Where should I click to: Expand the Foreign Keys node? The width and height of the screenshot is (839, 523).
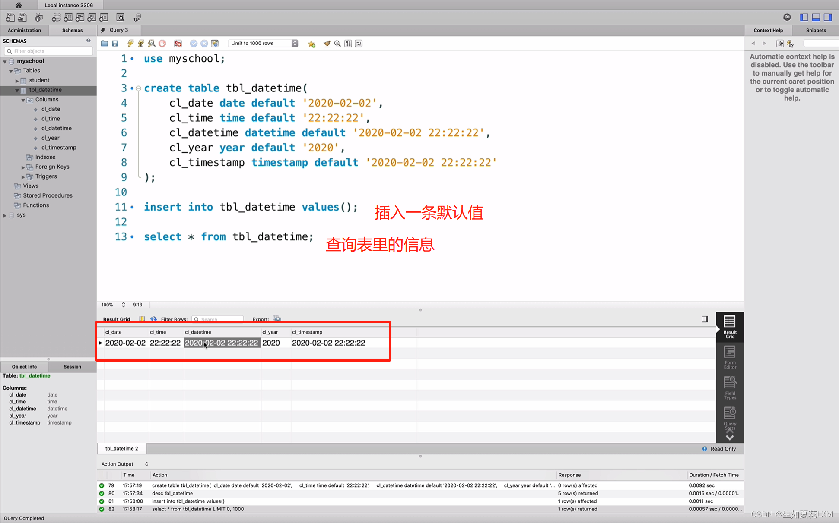coord(23,167)
